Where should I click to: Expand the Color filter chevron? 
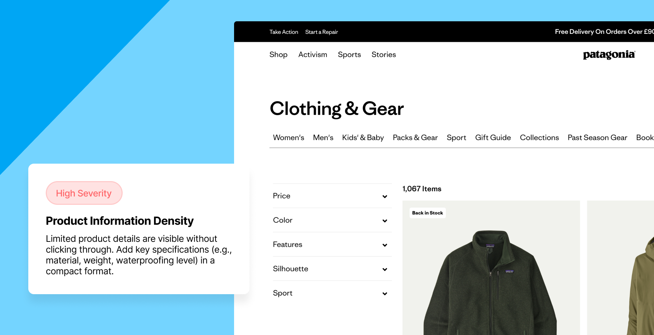(x=385, y=221)
